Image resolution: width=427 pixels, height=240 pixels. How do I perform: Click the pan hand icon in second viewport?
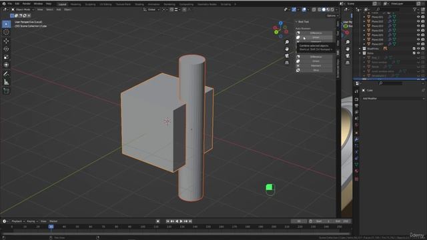click(x=348, y=49)
